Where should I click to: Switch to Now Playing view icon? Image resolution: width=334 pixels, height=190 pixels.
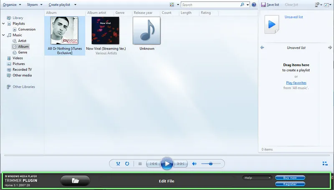pyautogui.click(x=325, y=164)
